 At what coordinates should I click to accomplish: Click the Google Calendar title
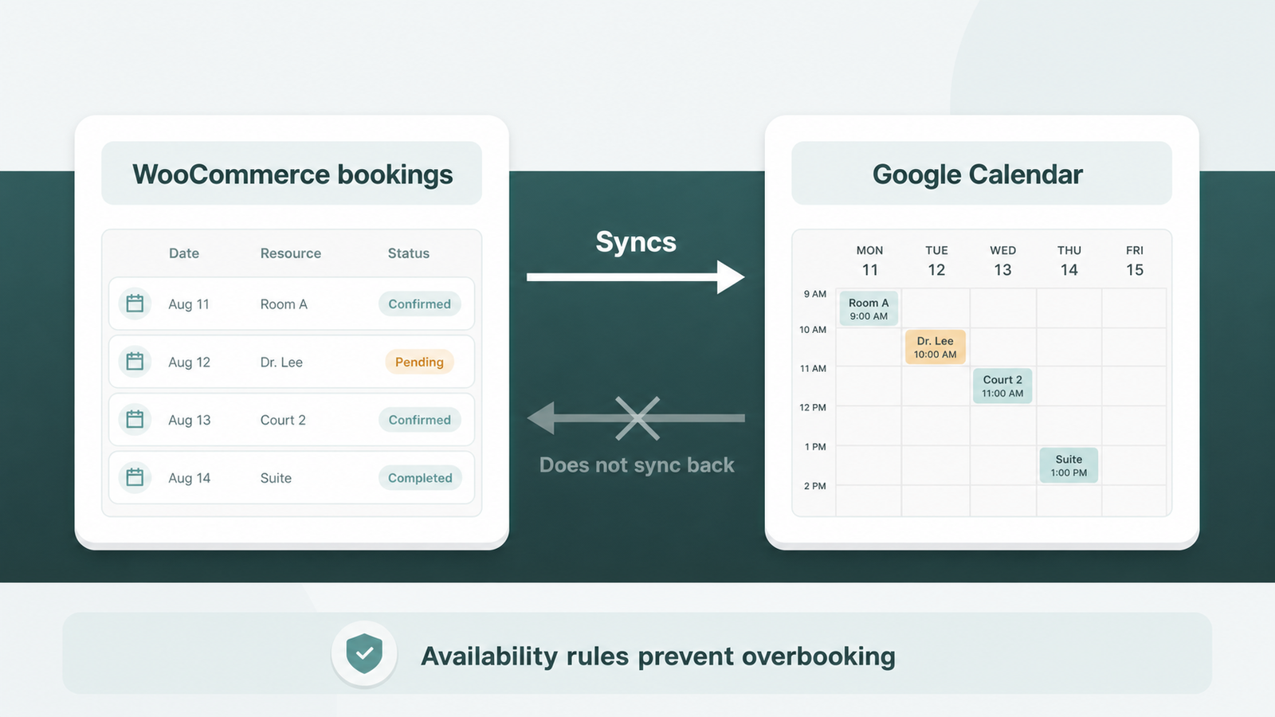pyautogui.click(x=978, y=174)
